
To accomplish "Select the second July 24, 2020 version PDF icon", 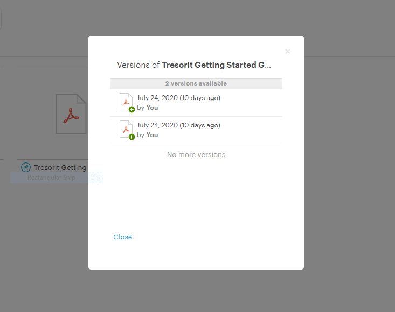I will pyautogui.click(x=127, y=130).
